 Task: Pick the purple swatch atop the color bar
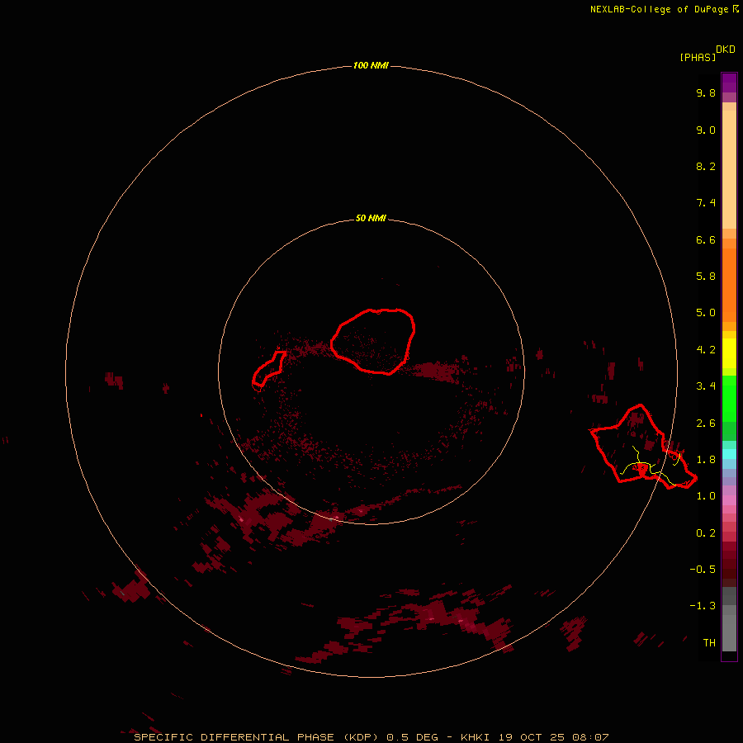[729, 83]
